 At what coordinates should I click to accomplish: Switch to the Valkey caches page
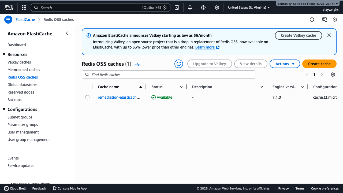coord(18,62)
